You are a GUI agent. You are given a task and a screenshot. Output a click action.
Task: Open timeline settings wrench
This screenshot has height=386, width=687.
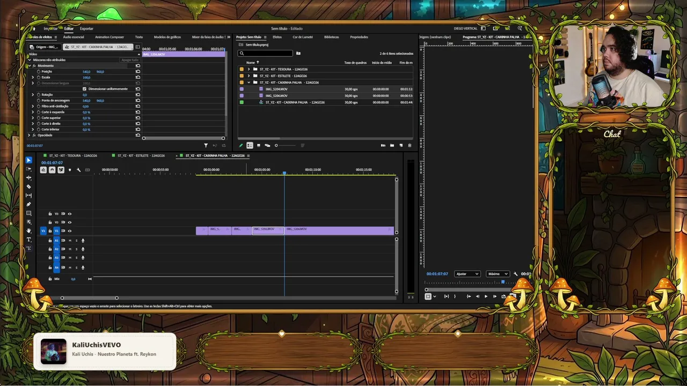point(78,170)
